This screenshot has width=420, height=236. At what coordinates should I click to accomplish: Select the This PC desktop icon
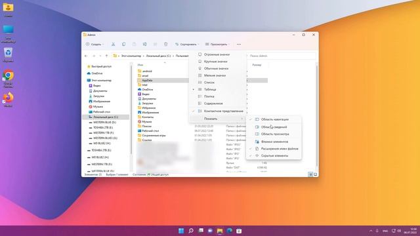pos(8,33)
